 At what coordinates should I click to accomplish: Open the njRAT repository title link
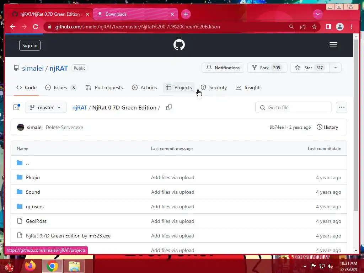[59, 68]
